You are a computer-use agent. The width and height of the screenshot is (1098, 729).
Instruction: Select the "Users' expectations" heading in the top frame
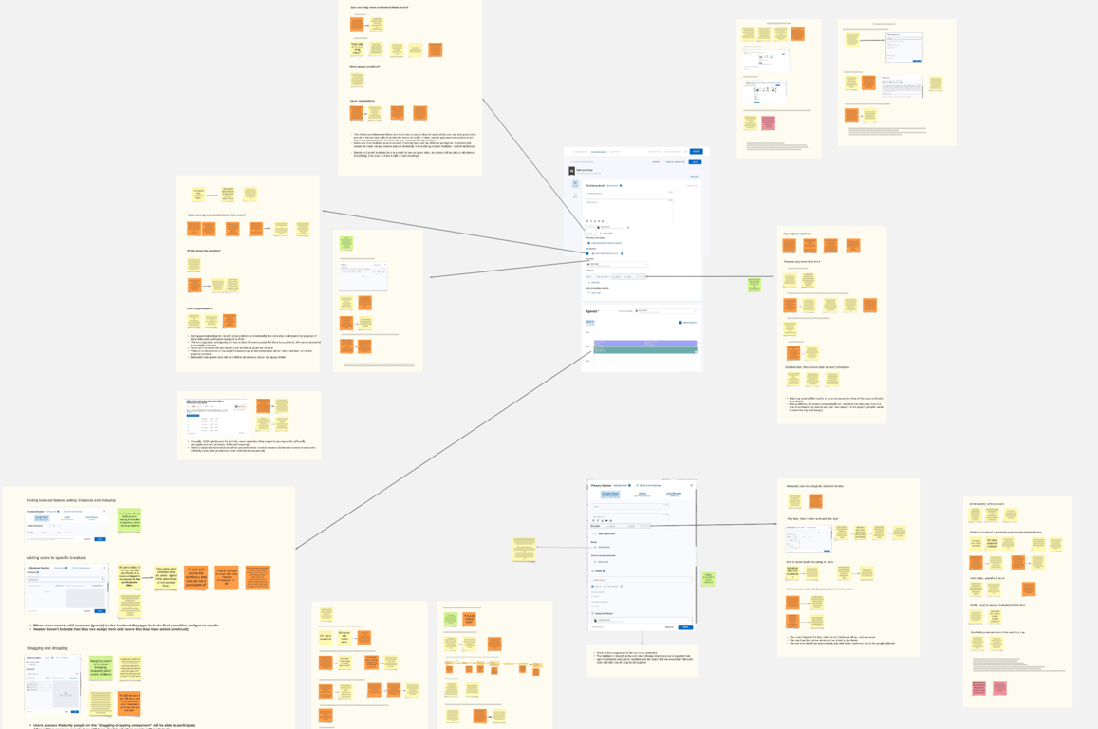click(x=362, y=101)
